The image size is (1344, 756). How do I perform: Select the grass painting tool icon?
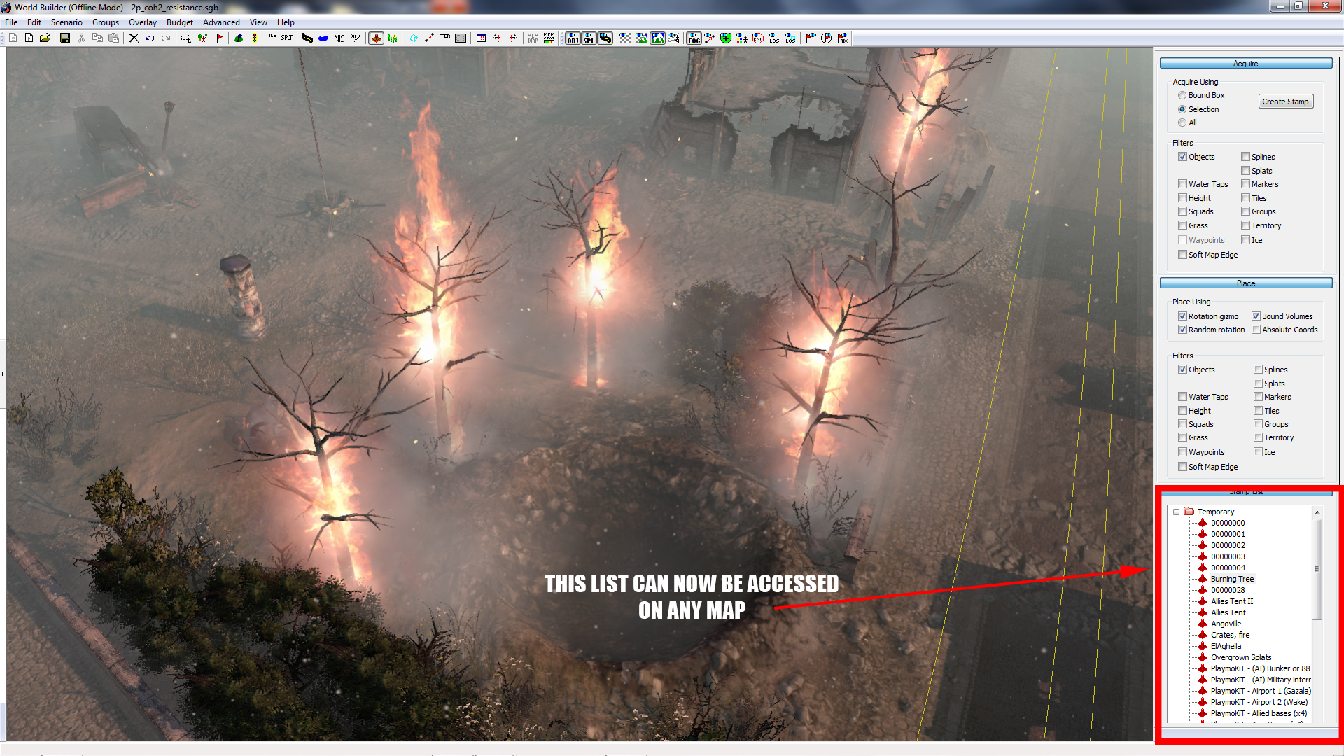click(393, 38)
